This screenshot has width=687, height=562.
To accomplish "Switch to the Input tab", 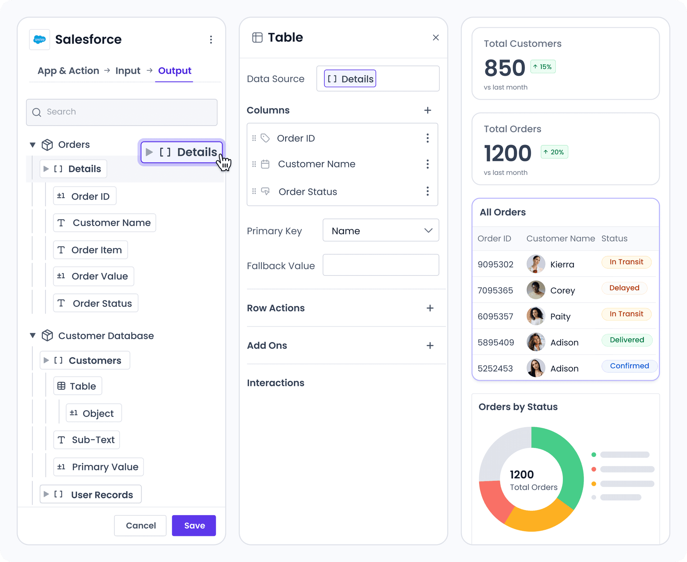I will click(x=128, y=70).
